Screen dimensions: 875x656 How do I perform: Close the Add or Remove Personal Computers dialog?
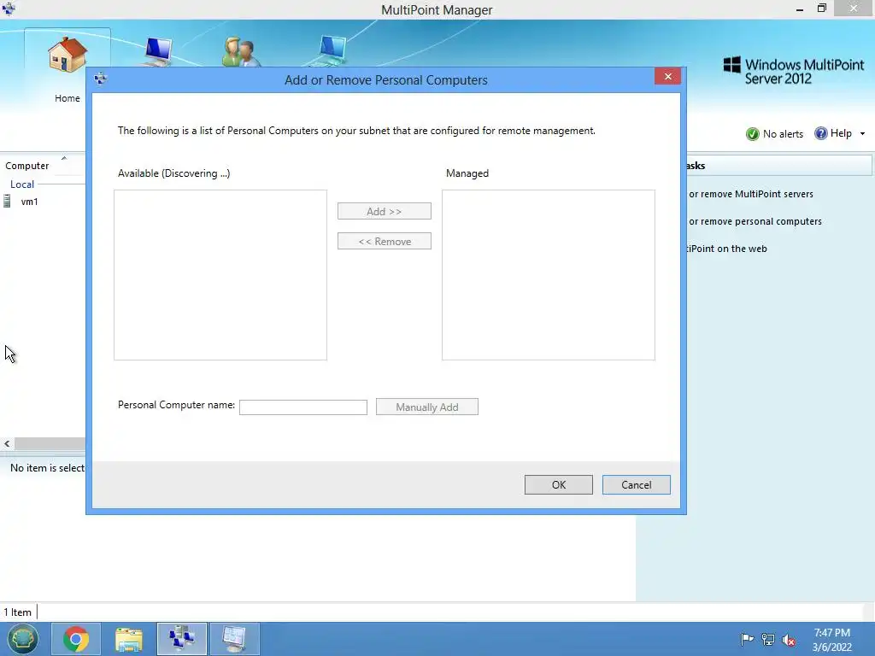click(667, 76)
